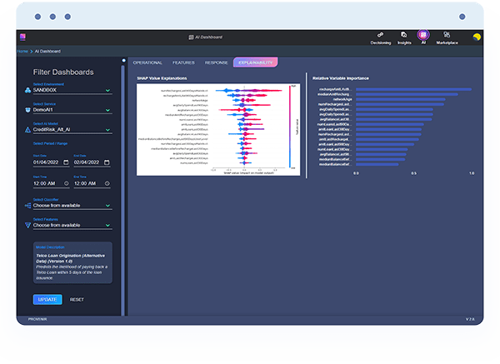Collapse the filter sidebar with the dot handle
Image resolution: width=500 pixels, height=364 pixels.
point(123,60)
